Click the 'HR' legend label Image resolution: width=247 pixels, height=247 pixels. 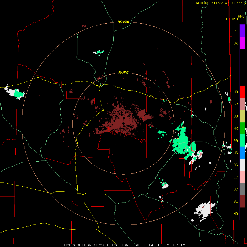click(x=235, y=128)
